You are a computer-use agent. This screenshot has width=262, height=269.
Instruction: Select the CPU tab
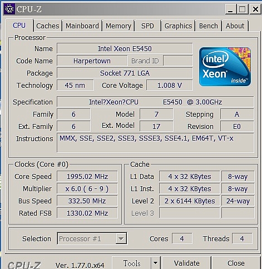pos(19,25)
